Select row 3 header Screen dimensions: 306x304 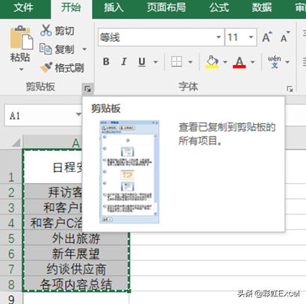tap(11, 208)
